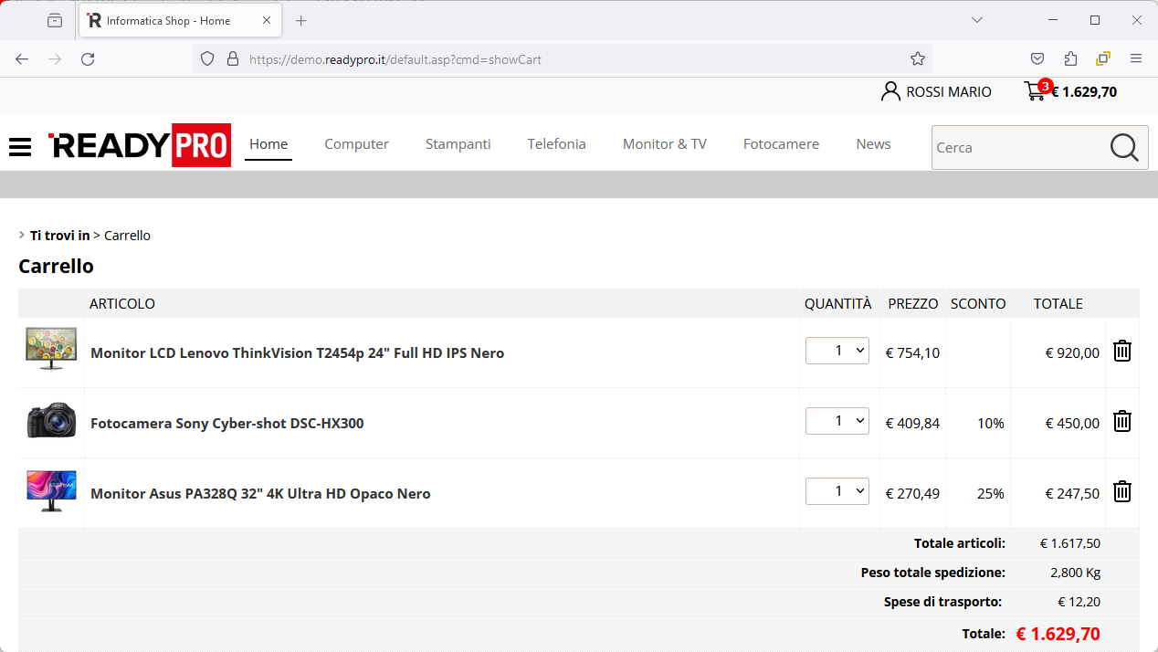This screenshot has width=1158, height=652.
Task: Click the Carrello breadcrumb text
Action: click(x=127, y=236)
